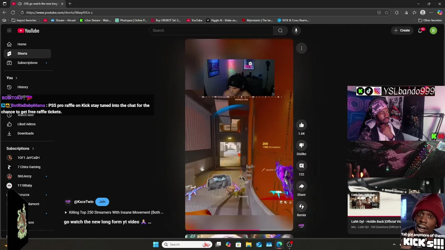Click the Windows taskbar search box
445x250 pixels.
coord(187,244)
